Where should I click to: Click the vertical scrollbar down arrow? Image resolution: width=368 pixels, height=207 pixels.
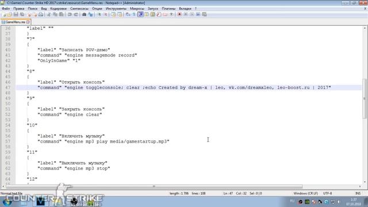[x=365, y=182]
